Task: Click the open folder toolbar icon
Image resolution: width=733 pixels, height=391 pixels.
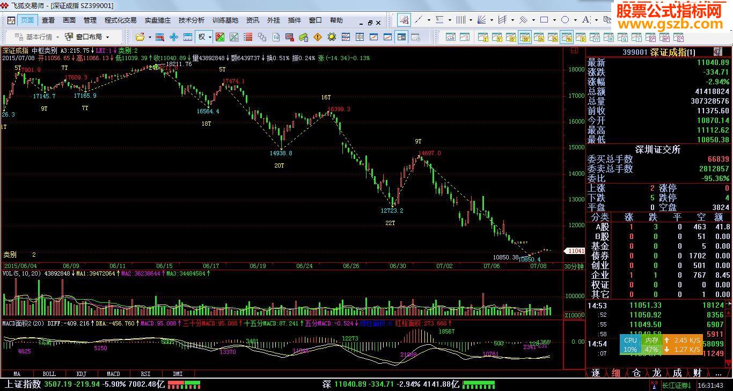Action: point(140,37)
